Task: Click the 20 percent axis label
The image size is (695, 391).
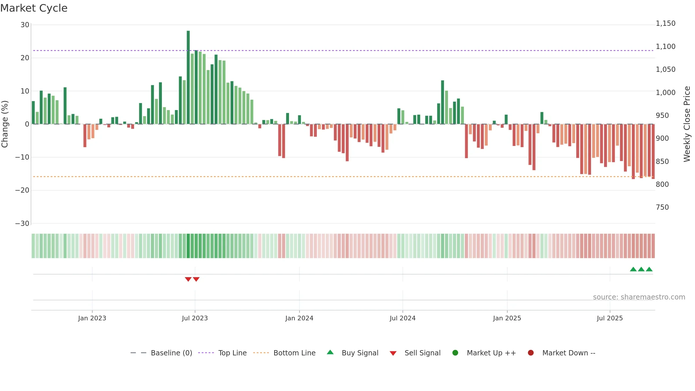Action: [x=25, y=58]
